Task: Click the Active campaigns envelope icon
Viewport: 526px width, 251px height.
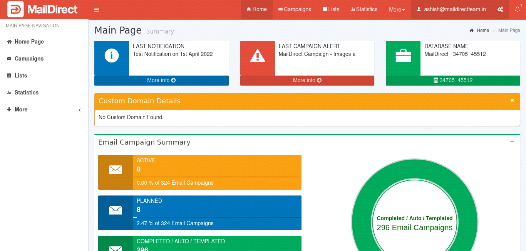Action: pos(116,170)
